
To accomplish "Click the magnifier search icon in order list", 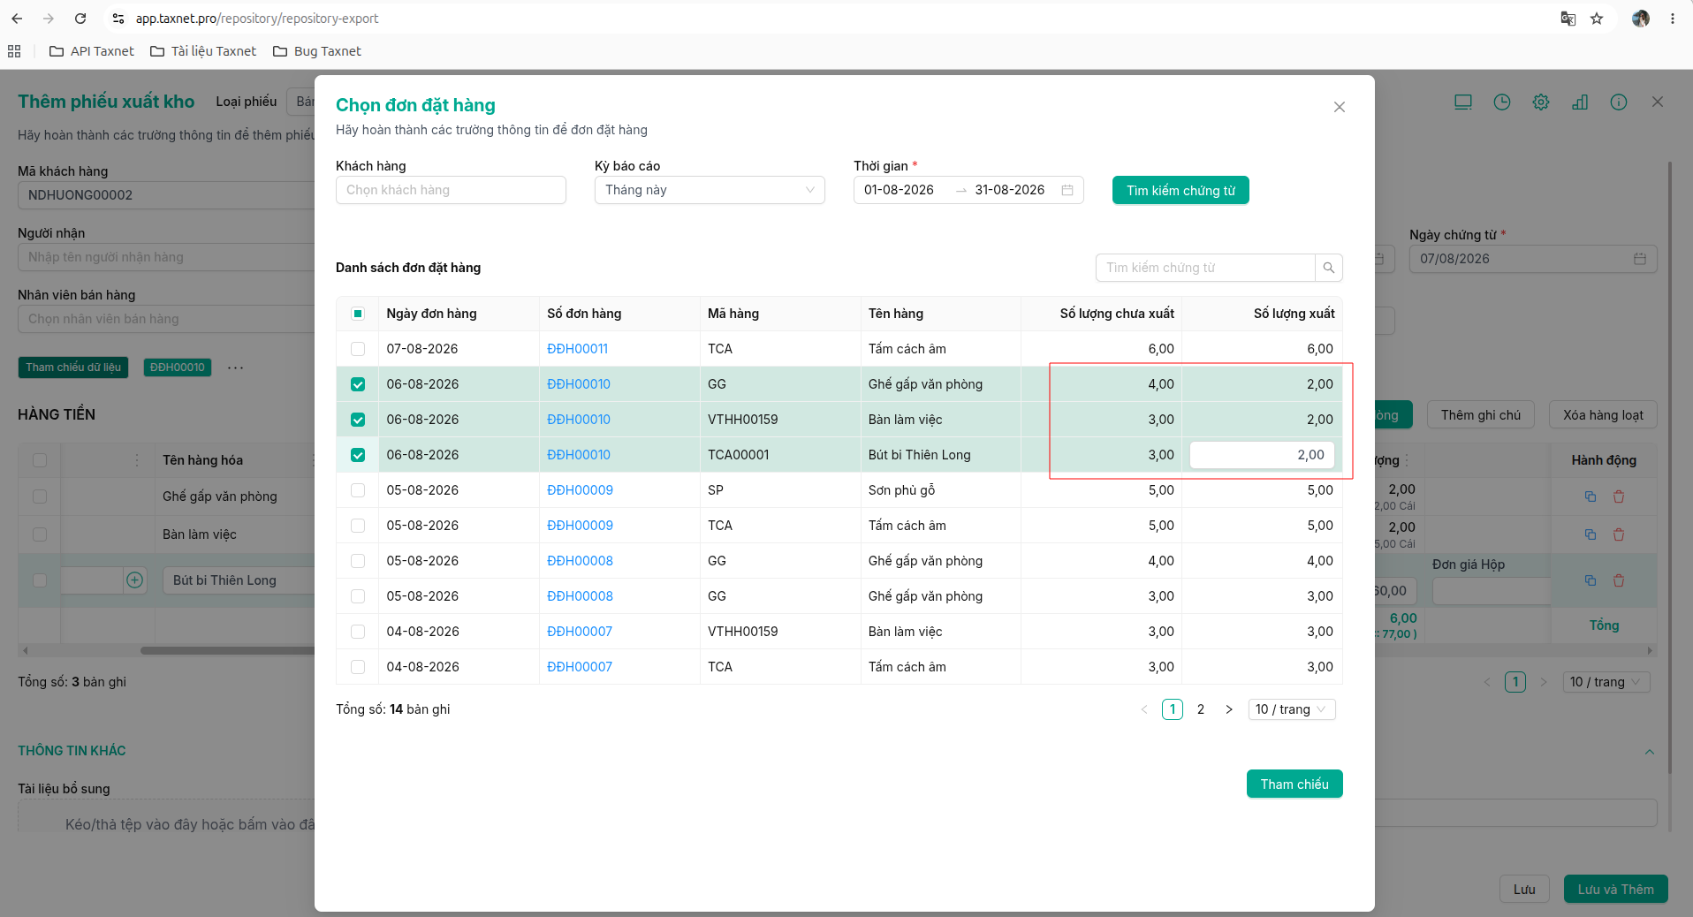I will pyautogui.click(x=1328, y=268).
